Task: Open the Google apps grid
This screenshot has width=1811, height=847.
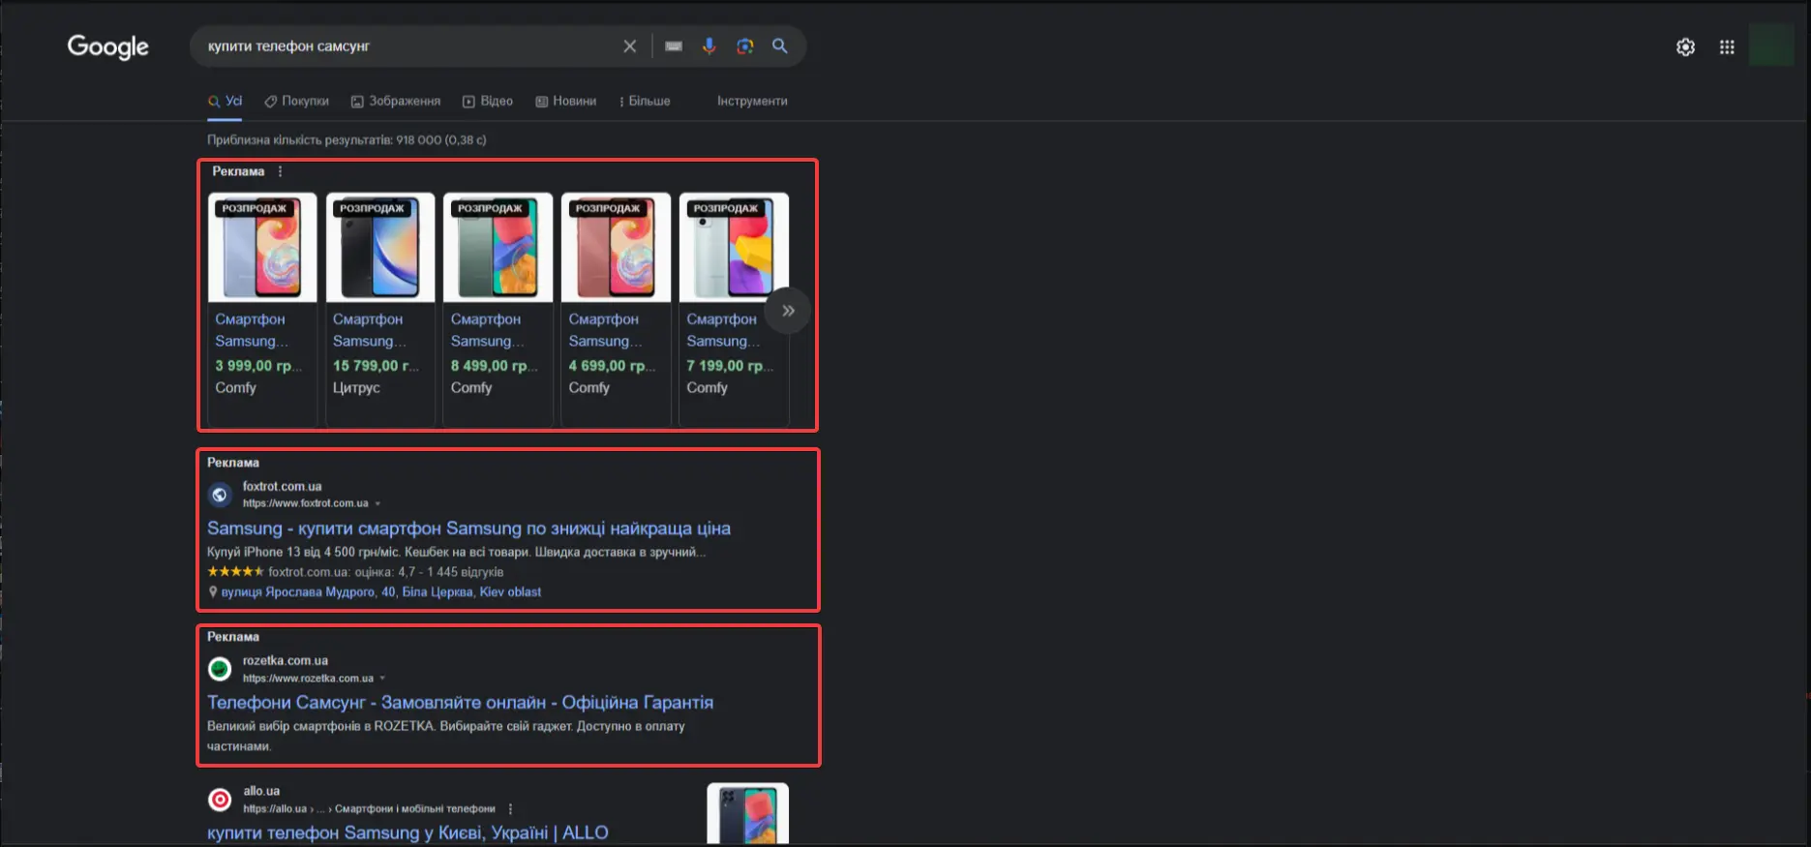Action: point(1727,46)
